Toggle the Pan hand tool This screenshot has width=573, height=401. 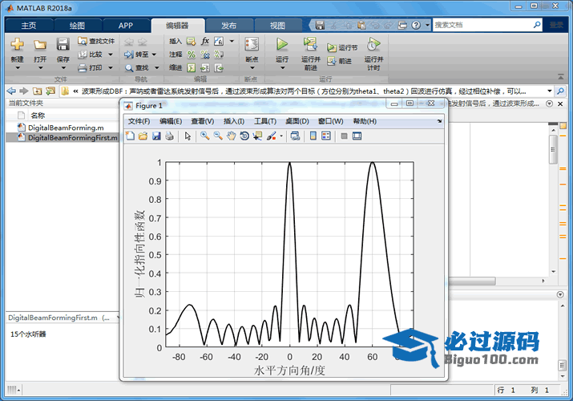231,136
